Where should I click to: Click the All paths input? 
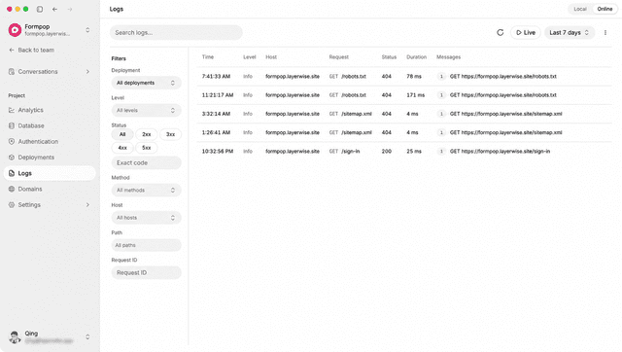[146, 245]
